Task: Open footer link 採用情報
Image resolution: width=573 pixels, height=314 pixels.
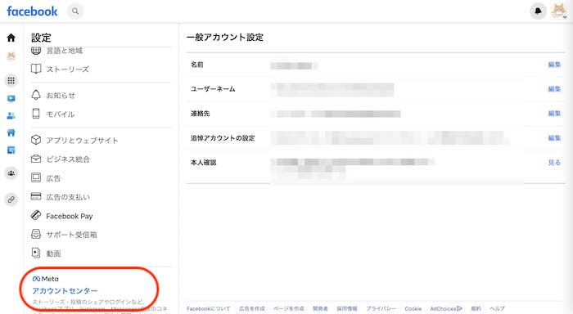Action: click(x=347, y=308)
